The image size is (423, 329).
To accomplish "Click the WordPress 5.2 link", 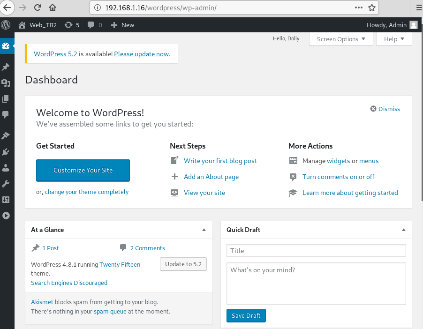I will pos(55,54).
